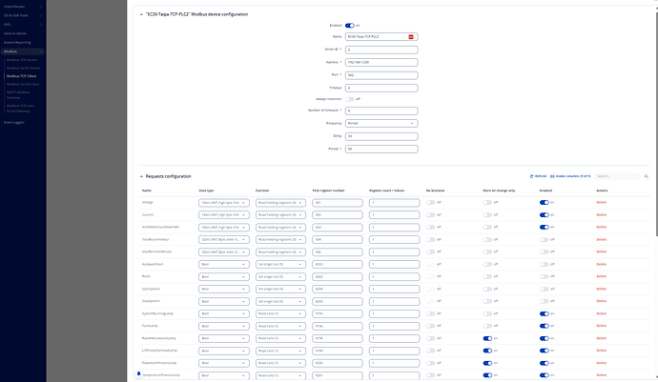
Task: Toggle the device Enabled switch
Action: pos(362,24)
